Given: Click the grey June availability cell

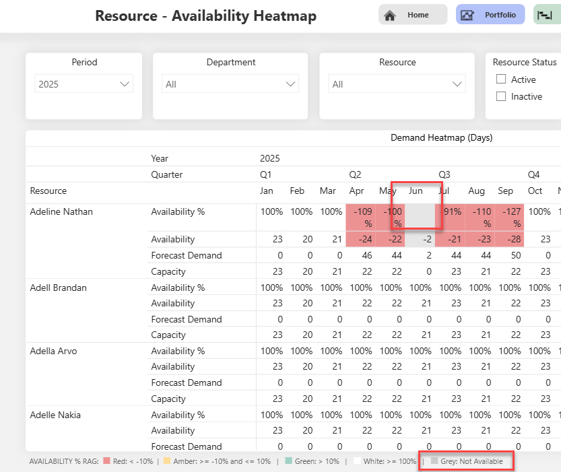Looking at the screenshot, I should (x=420, y=217).
